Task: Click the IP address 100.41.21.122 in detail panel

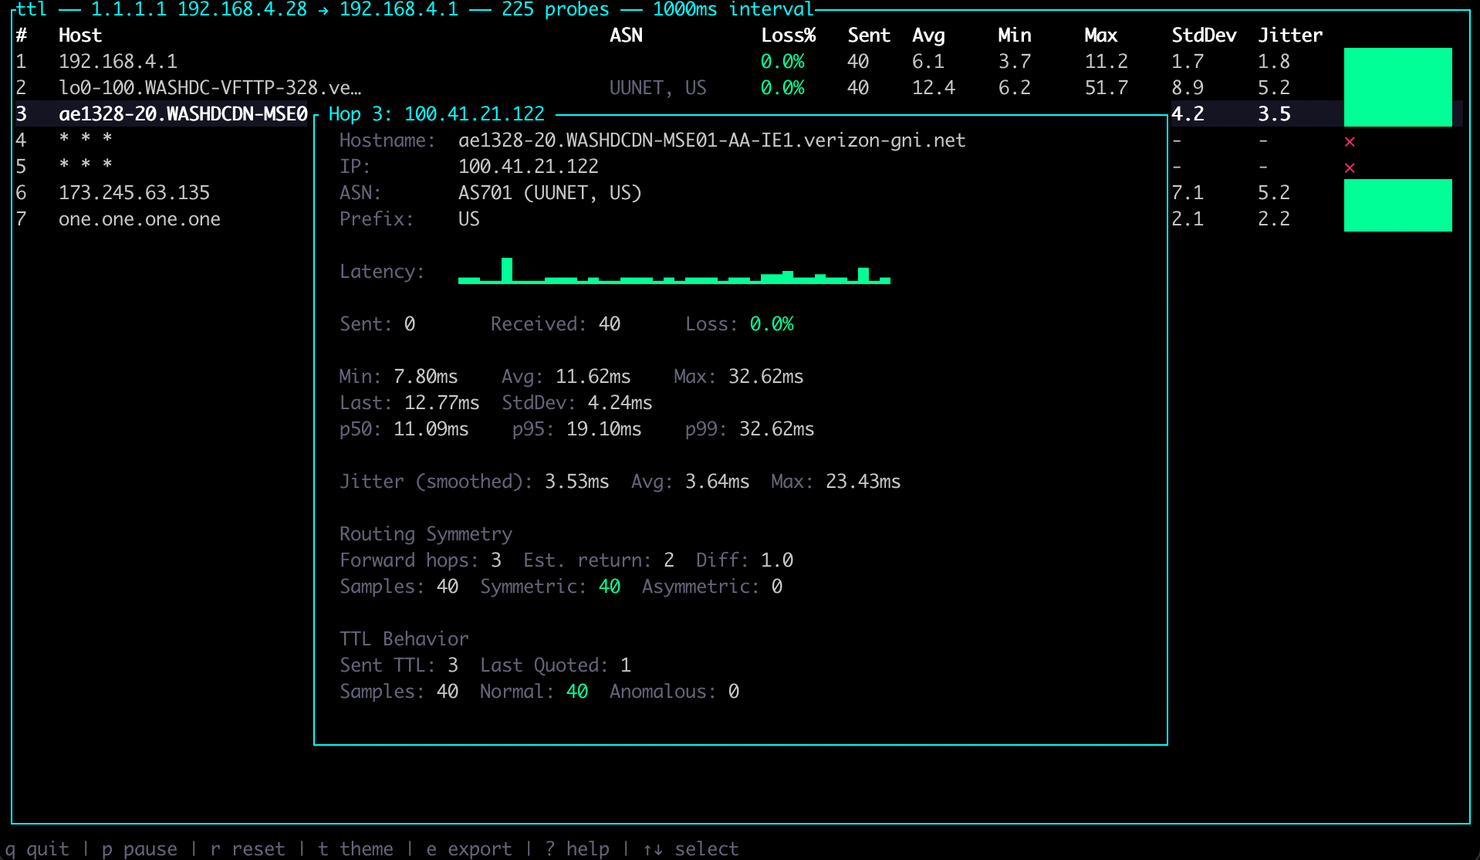Action: (528, 166)
